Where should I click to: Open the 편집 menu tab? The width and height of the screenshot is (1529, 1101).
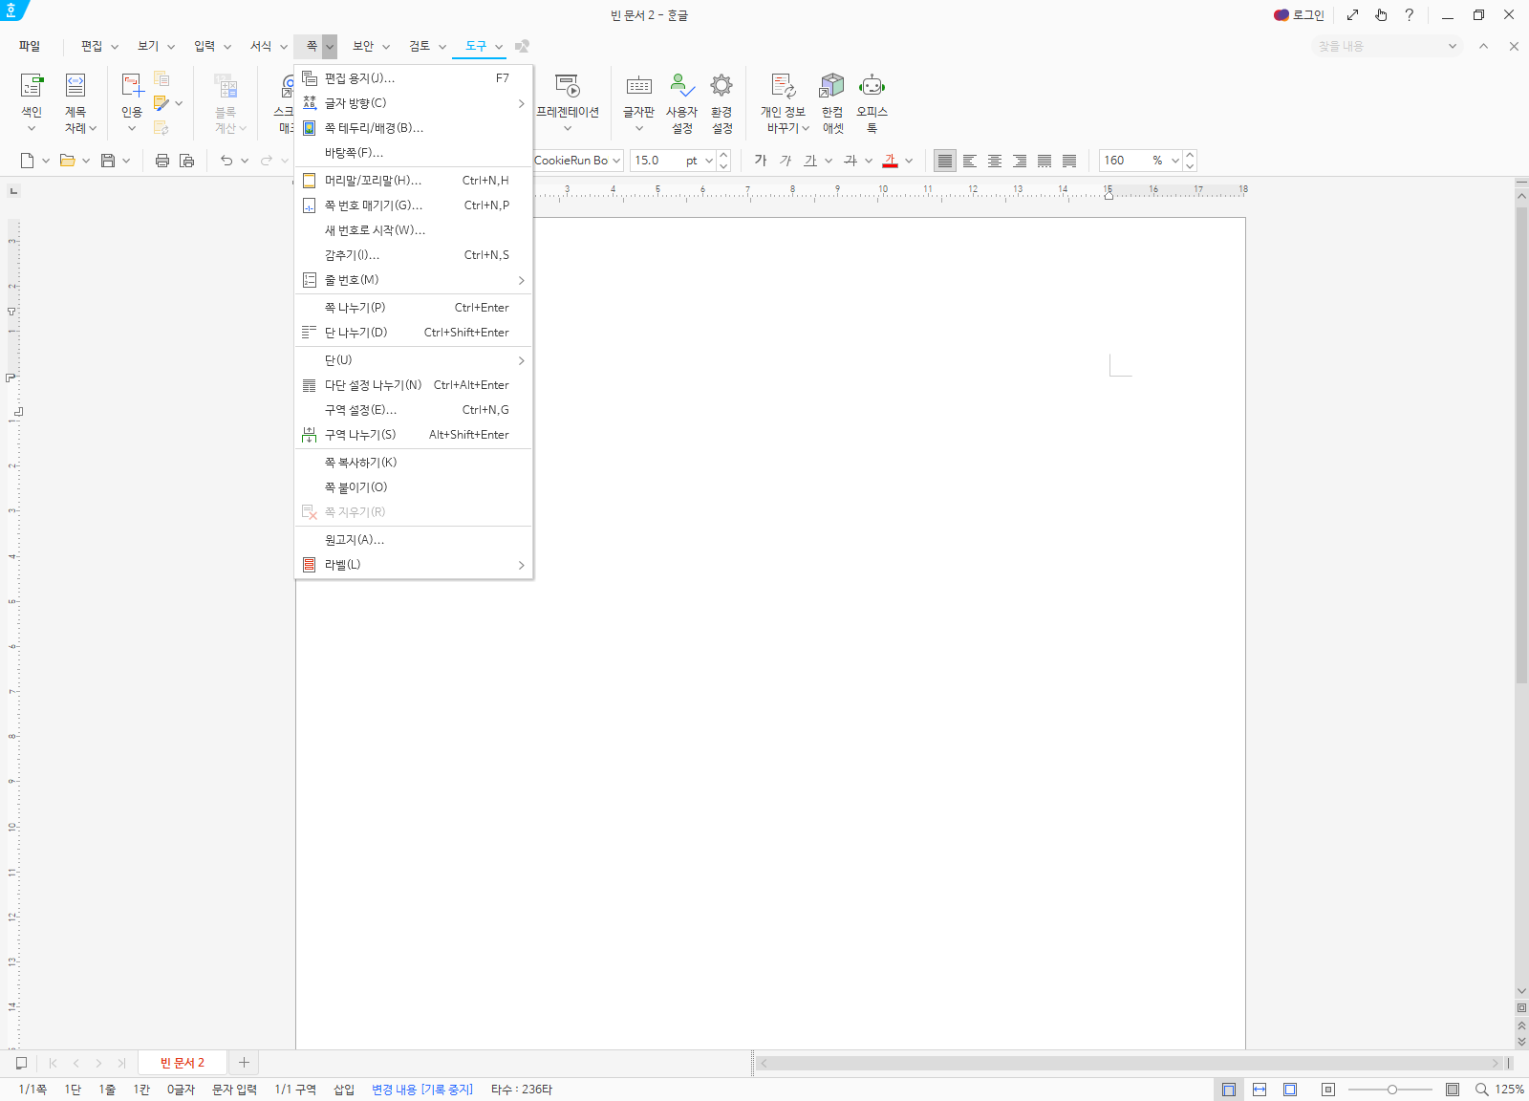point(92,46)
